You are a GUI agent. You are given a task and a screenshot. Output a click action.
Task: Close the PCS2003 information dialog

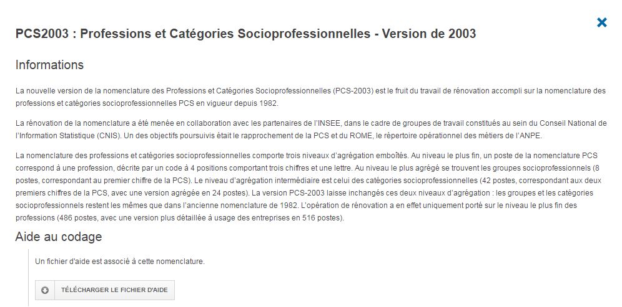602,22
